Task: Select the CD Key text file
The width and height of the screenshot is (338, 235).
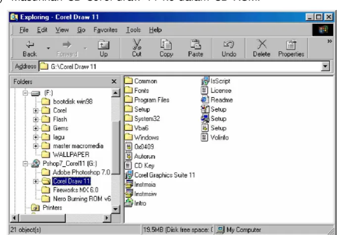Action: [x=140, y=166]
